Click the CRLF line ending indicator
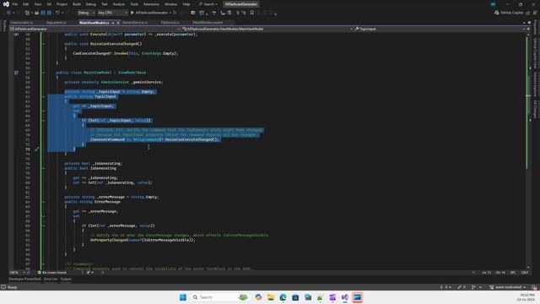Image resolution: width=540 pixels, height=304 pixels. click(525, 273)
